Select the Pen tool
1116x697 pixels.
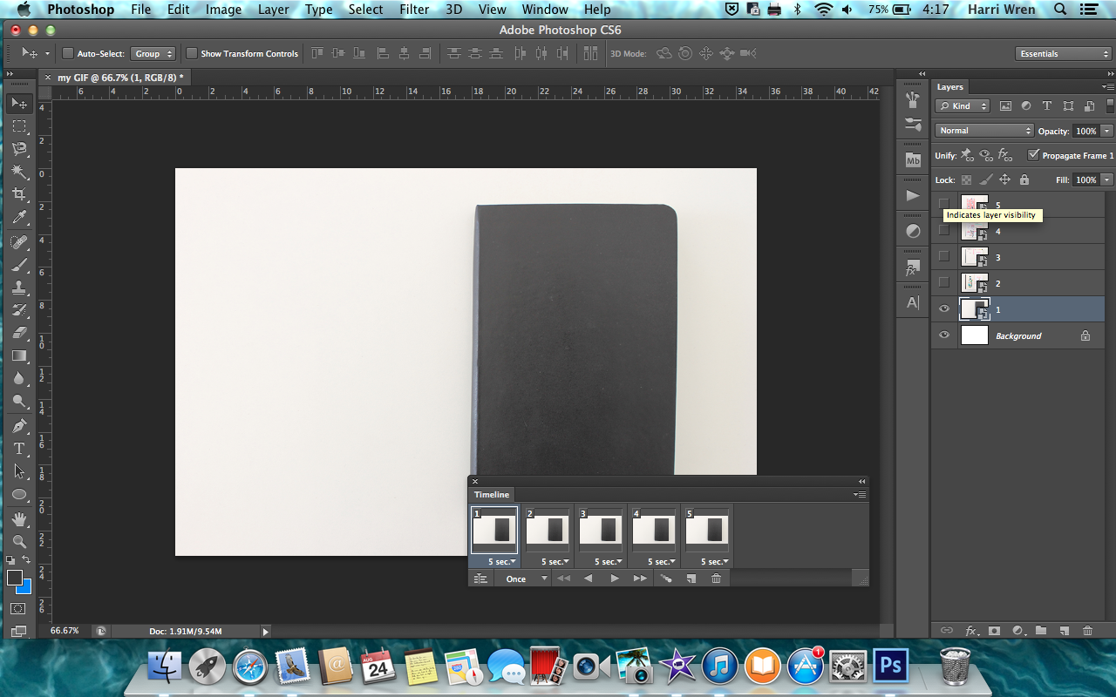(x=19, y=426)
